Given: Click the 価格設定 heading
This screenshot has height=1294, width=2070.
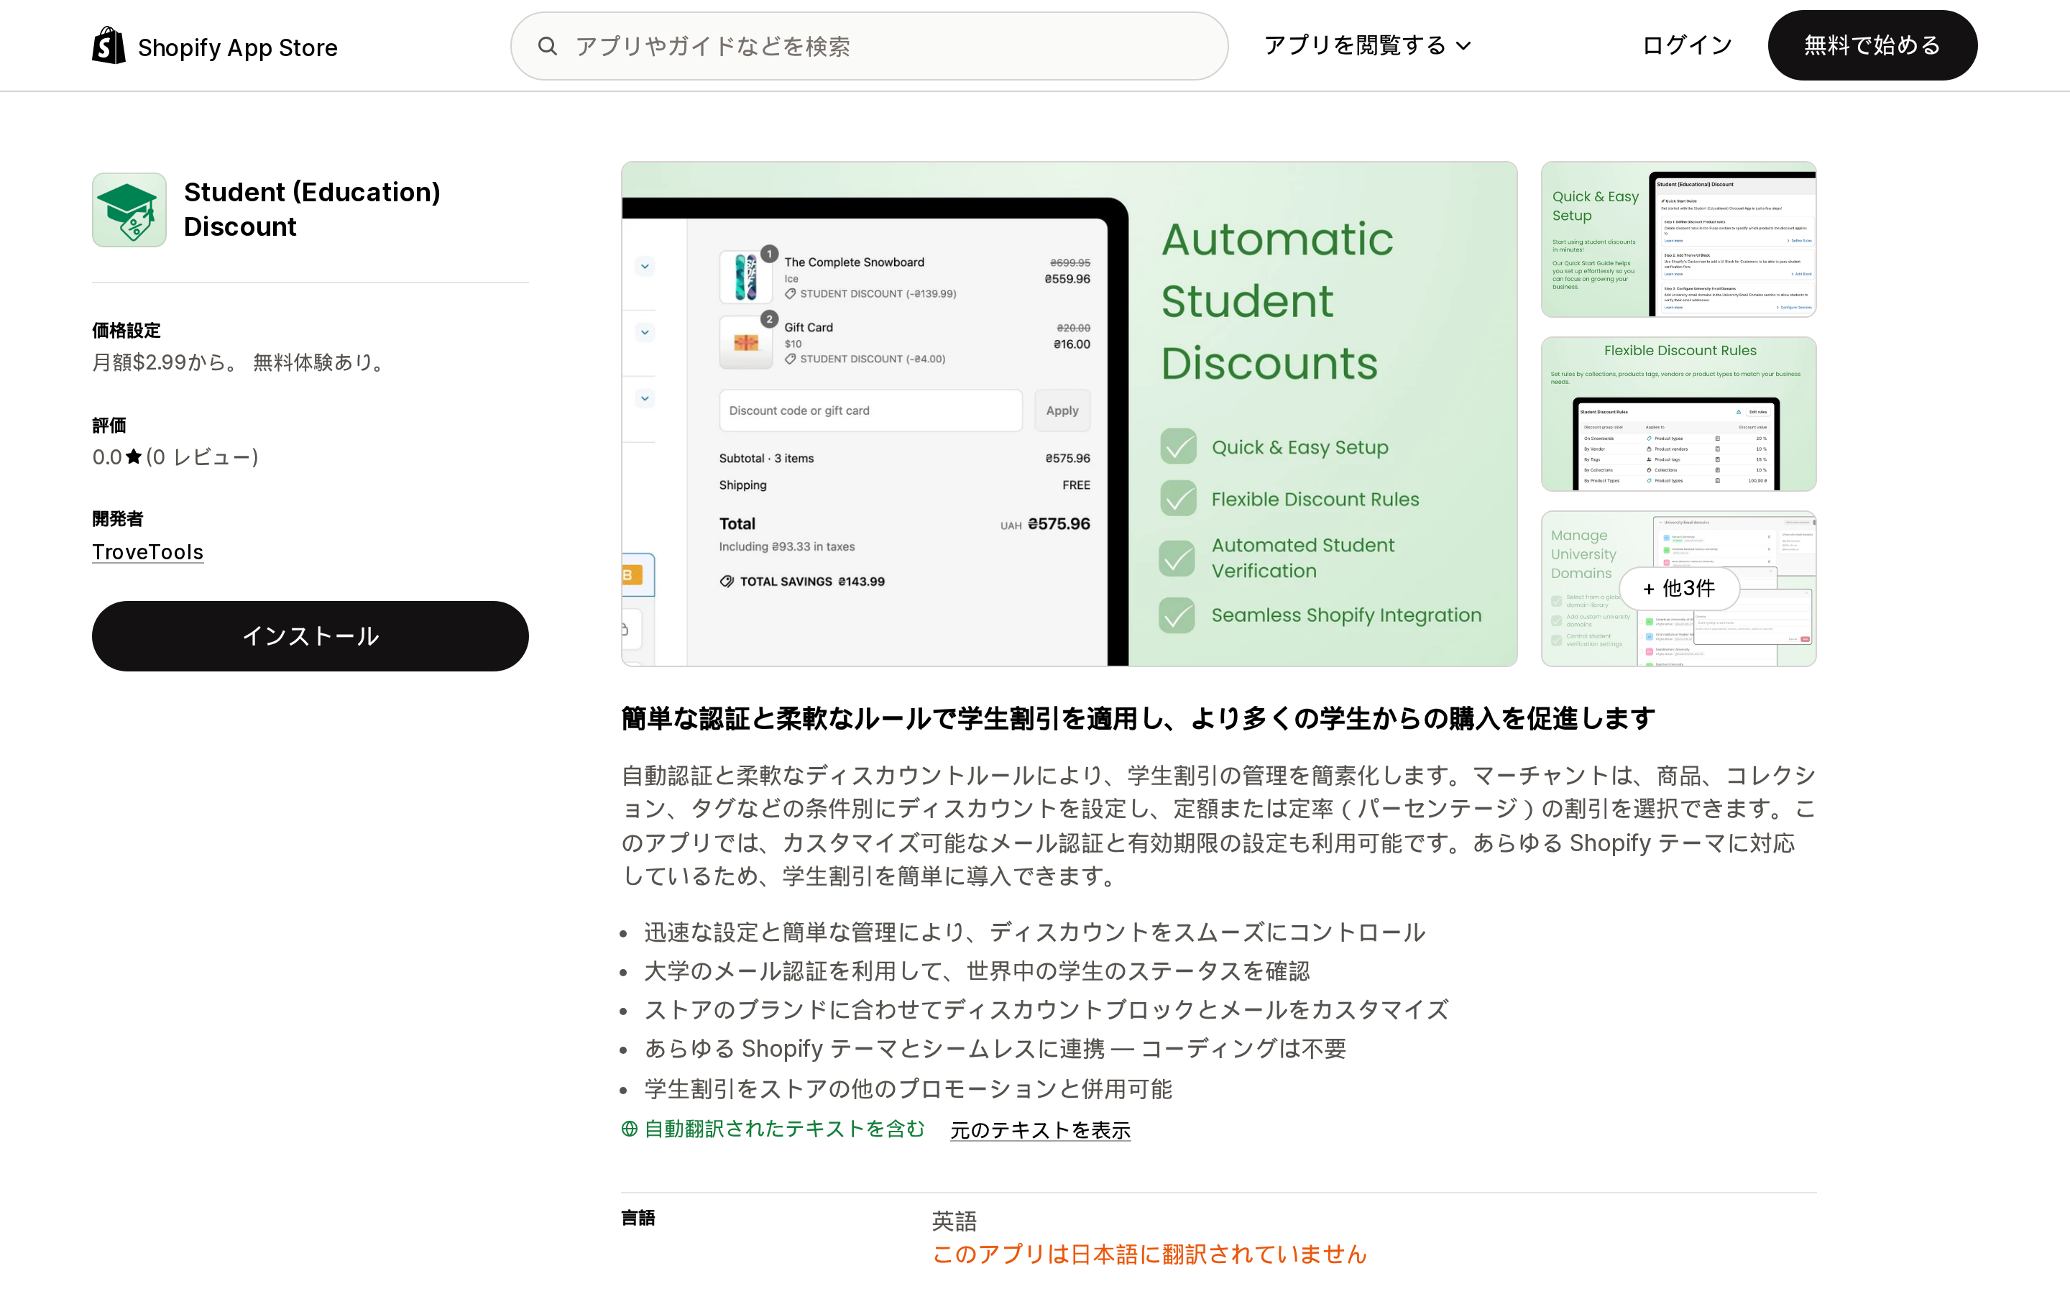Looking at the screenshot, I should coord(126,331).
